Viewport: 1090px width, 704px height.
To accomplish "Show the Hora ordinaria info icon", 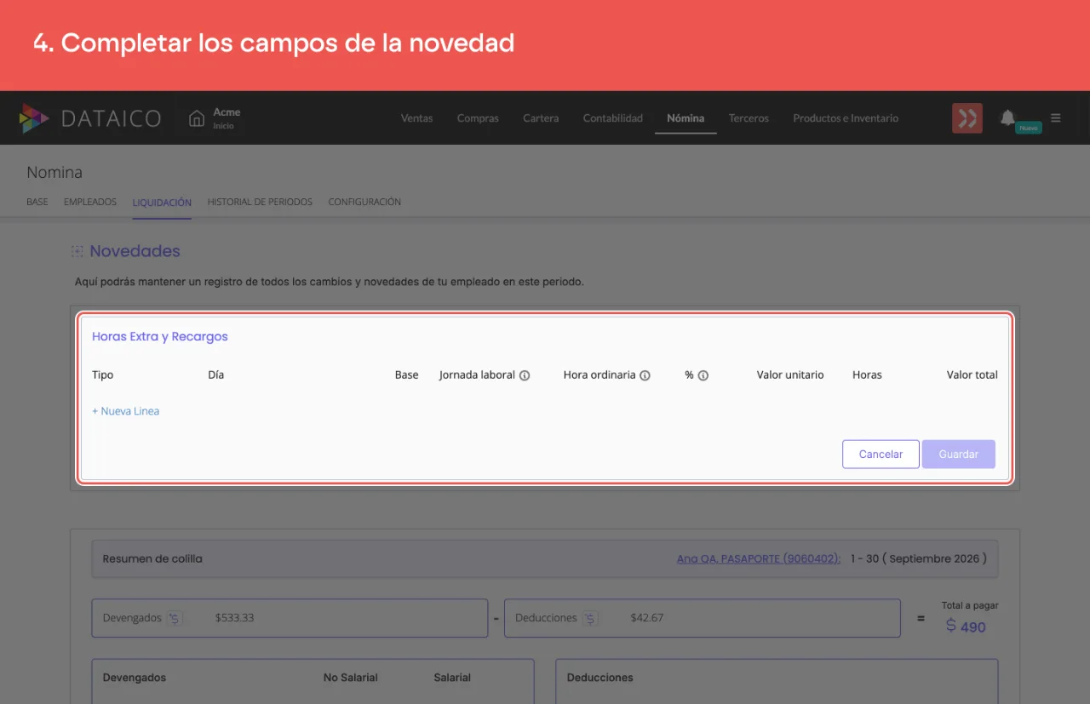I will [x=645, y=375].
